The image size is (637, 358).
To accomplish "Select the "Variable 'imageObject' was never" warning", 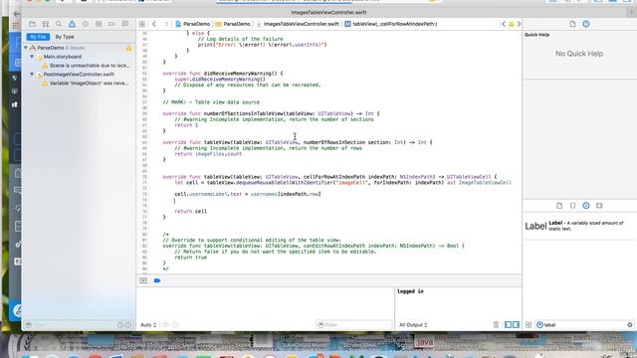I will pyautogui.click(x=86, y=84).
